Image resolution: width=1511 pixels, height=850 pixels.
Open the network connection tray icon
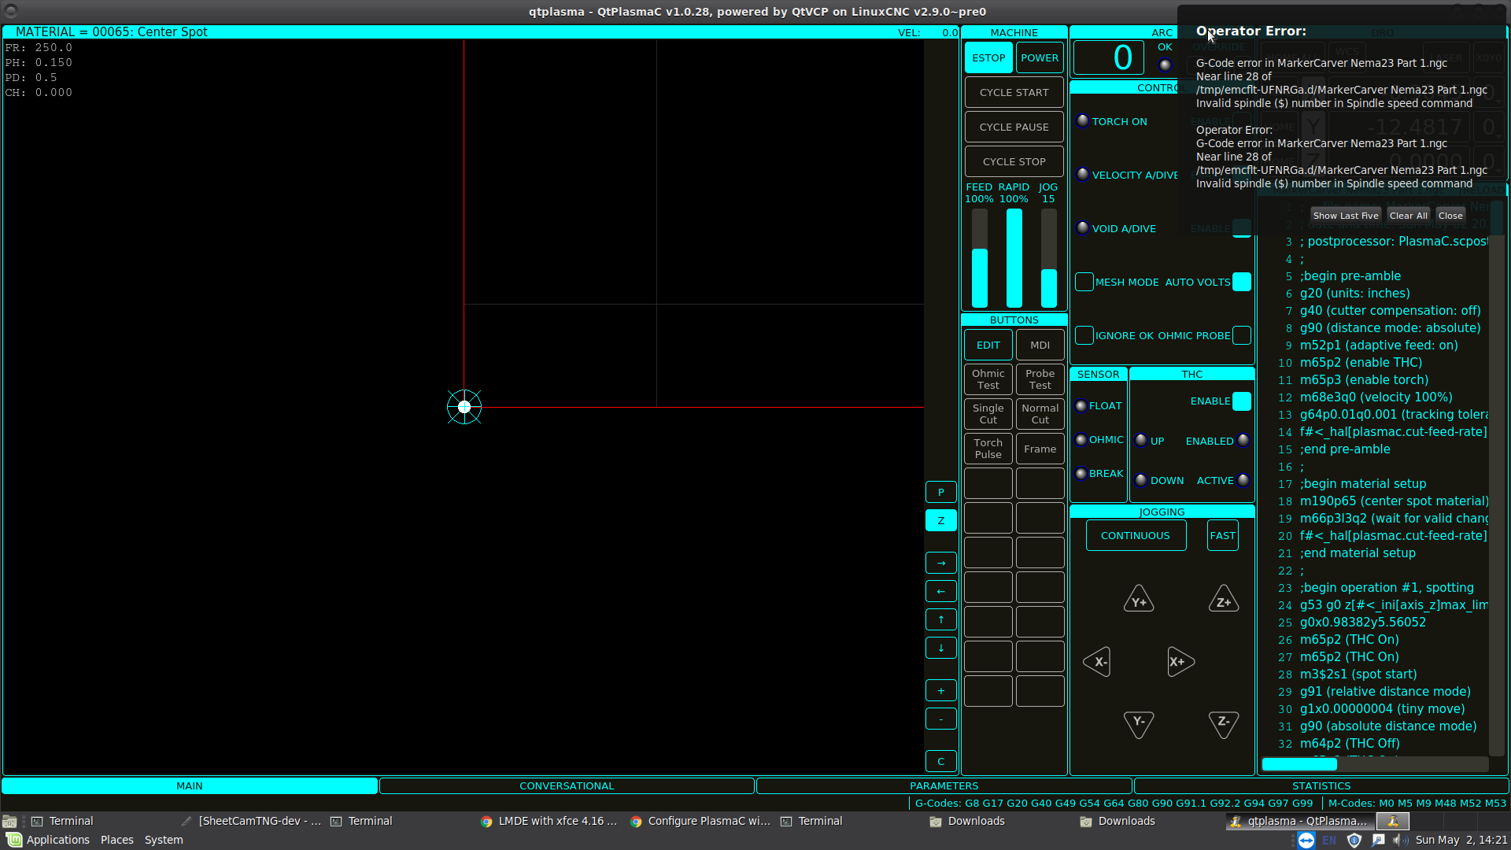[1378, 840]
